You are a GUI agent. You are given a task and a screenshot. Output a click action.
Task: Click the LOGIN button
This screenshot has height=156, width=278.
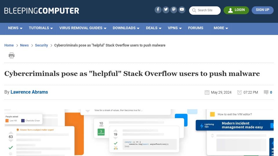click(x=236, y=10)
